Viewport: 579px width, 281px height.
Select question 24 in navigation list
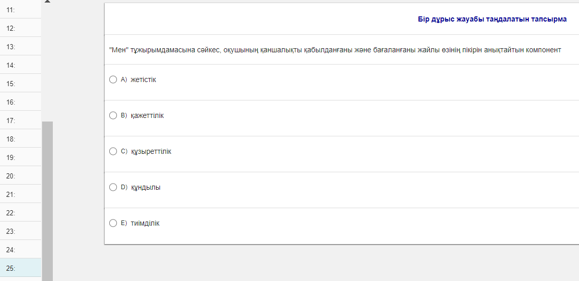(21, 250)
